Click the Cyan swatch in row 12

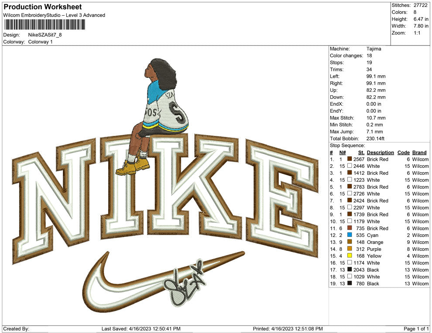[350, 235]
